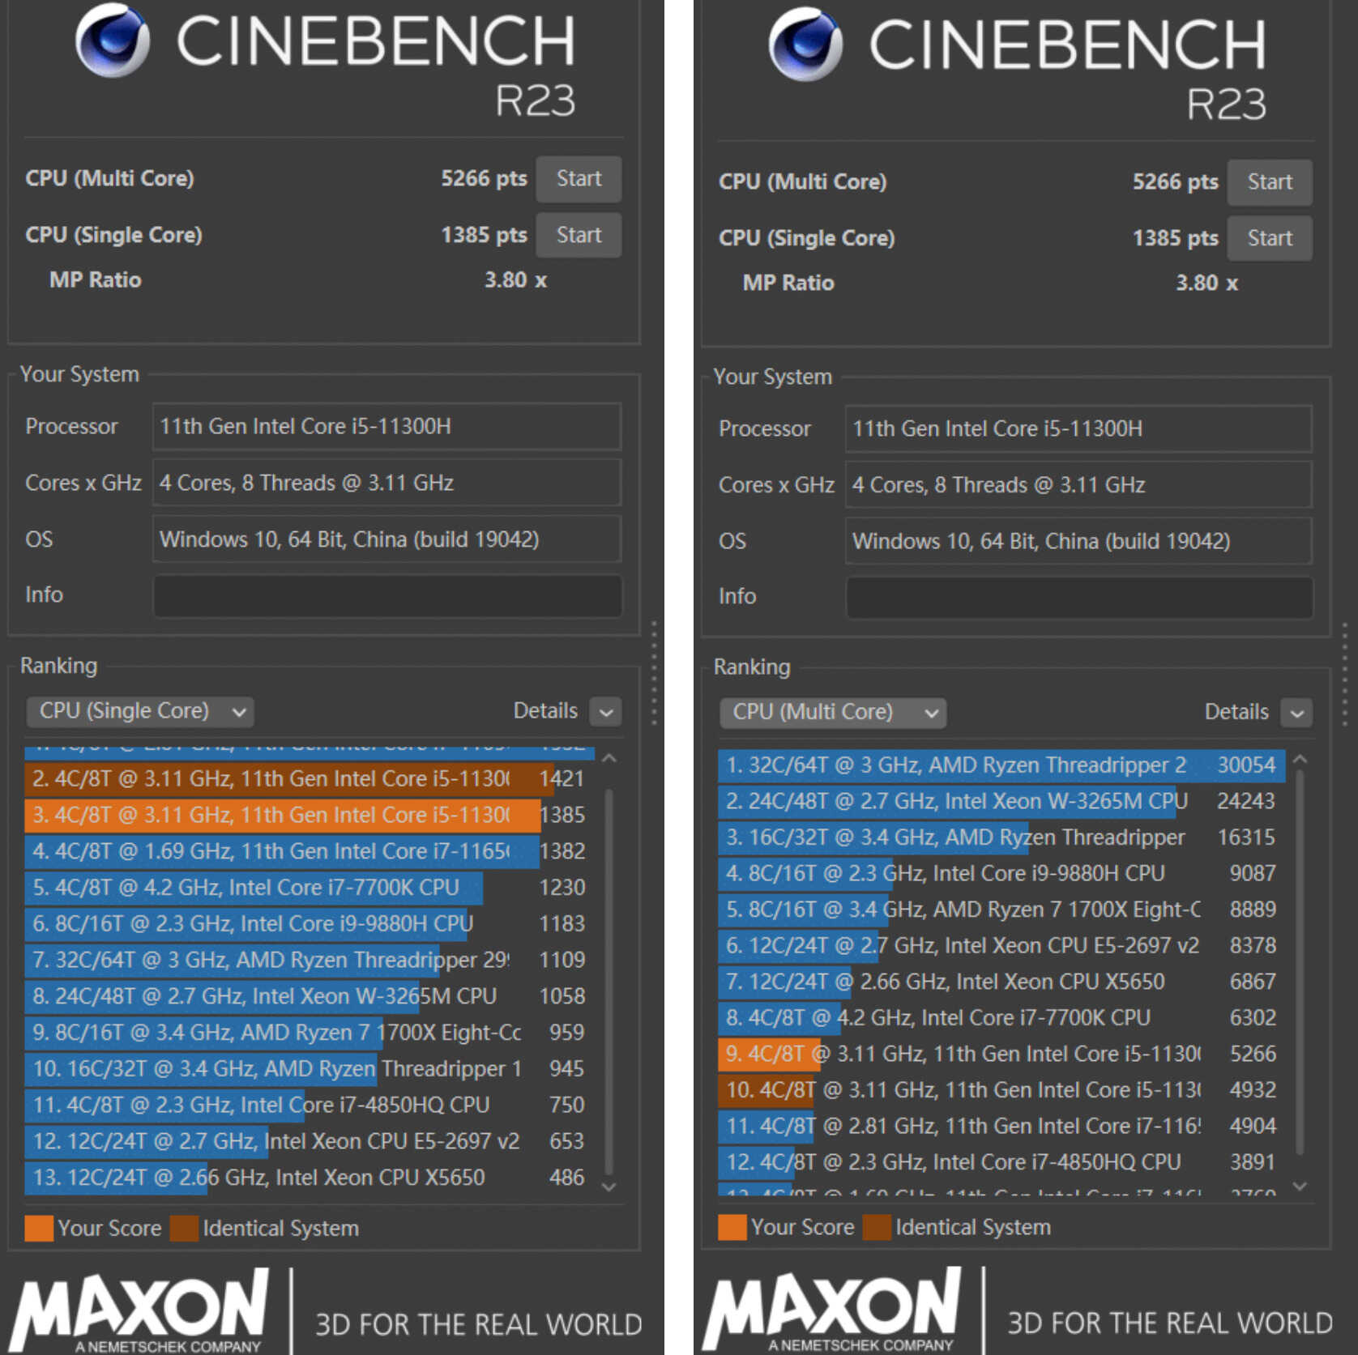Viewport: 1358px width, 1355px height.
Task: Select i5-11300H row scoring 4932
Action: point(1001,1091)
